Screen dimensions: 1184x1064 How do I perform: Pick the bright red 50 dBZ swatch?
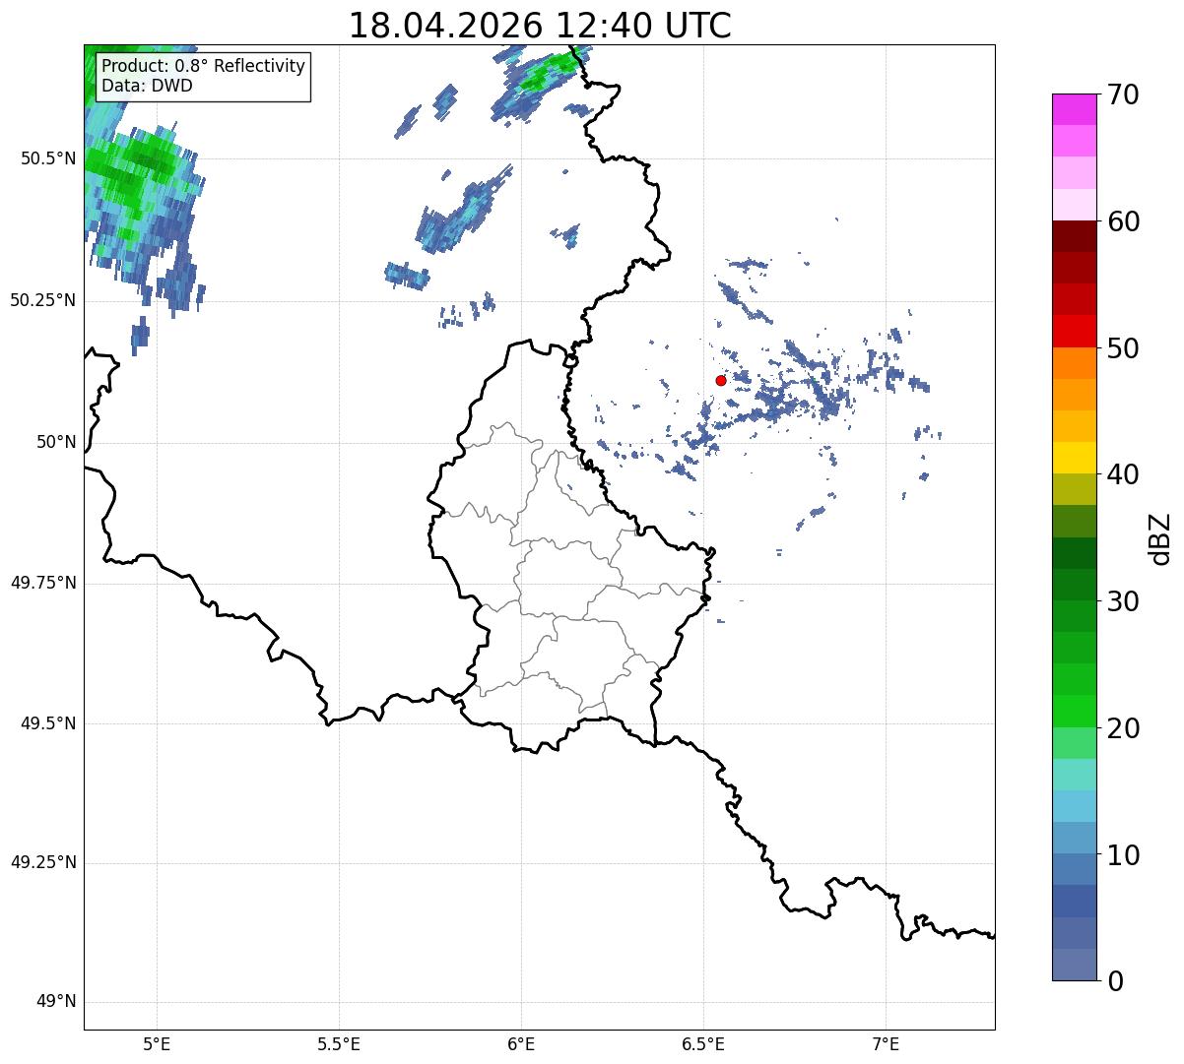tap(1075, 331)
